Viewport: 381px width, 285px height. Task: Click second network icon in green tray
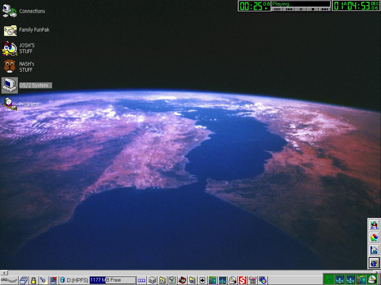pyautogui.click(x=350, y=280)
